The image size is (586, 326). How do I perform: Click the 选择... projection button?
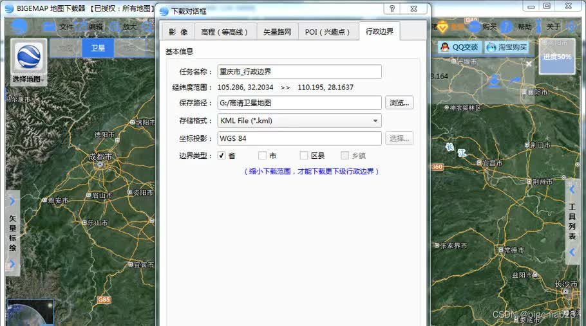(399, 138)
